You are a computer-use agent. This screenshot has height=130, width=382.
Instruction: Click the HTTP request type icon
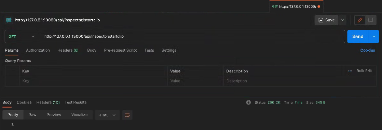point(9,20)
